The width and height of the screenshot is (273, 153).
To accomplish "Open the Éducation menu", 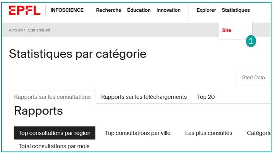I will [x=139, y=10].
